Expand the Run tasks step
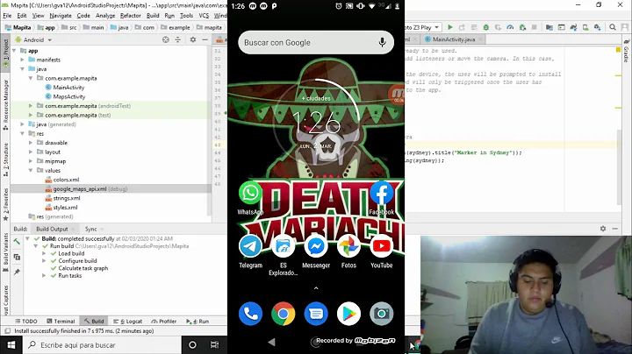The height and width of the screenshot is (354, 632). (44, 275)
